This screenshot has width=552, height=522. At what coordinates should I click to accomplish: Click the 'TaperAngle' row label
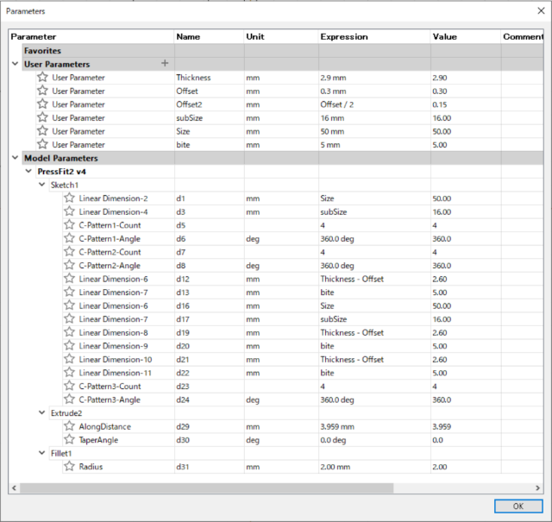(x=98, y=440)
